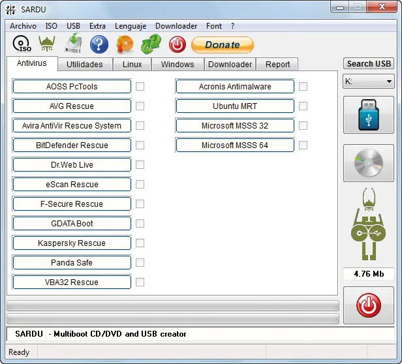402x364 pixels.
Task: Click the AVG Rescue button
Action: [x=72, y=106]
